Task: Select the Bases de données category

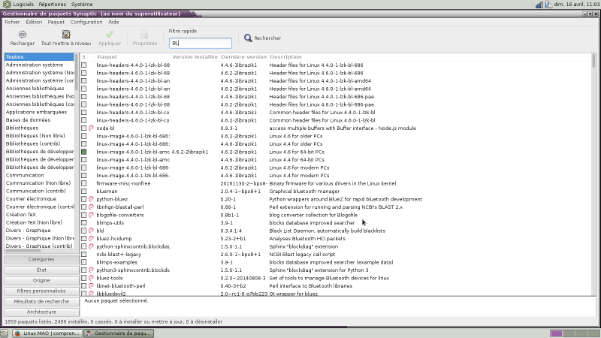Action: coord(39,120)
